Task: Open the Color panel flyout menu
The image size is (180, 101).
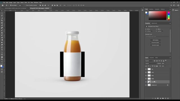Action: coord(170,9)
